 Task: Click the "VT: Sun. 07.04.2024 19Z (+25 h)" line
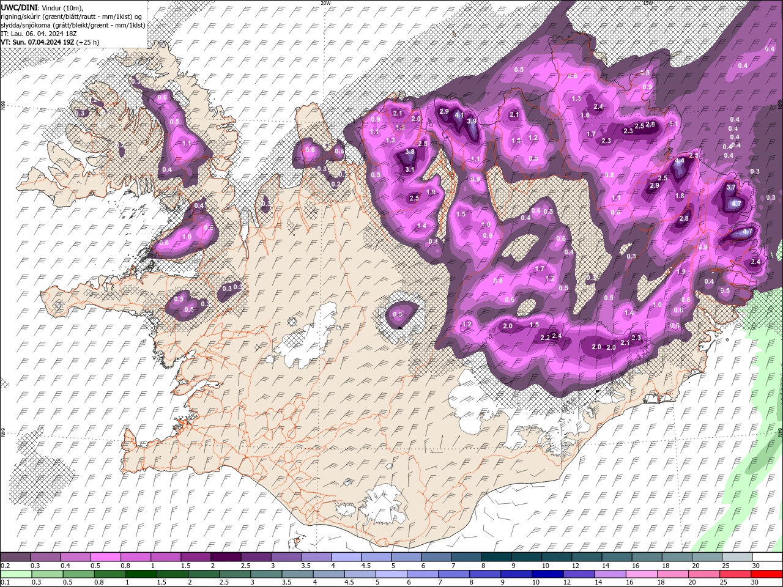click(x=50, y=42)
